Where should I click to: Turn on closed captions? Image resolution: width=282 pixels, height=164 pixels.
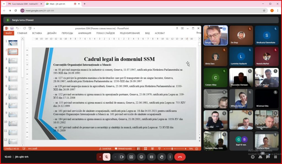(151, 157)
